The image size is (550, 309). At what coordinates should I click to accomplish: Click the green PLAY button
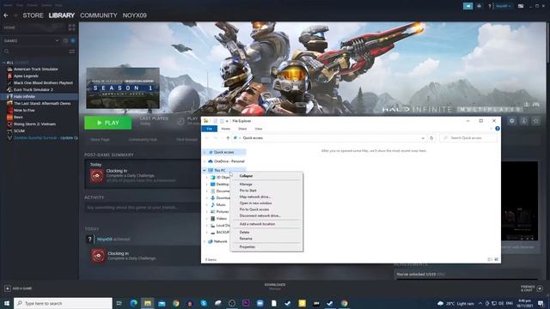108,123
